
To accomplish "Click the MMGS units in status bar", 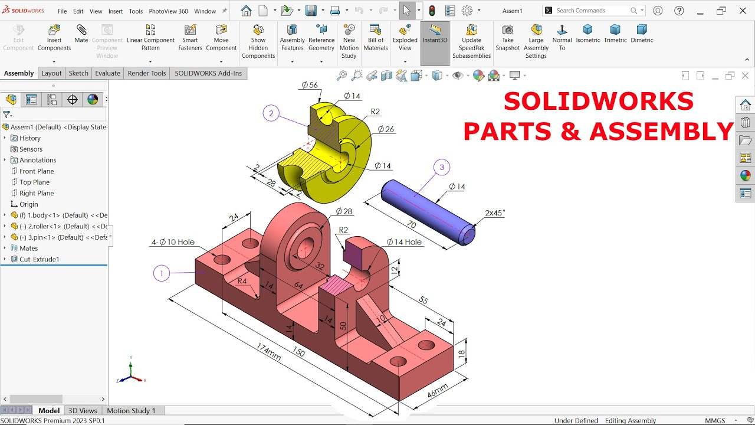I will point(715,421).
